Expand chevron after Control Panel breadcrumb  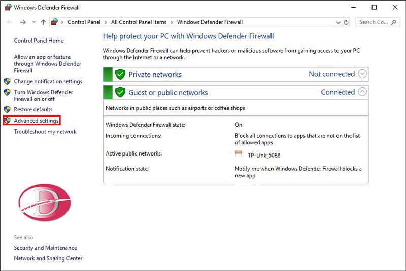click(106, 22)
